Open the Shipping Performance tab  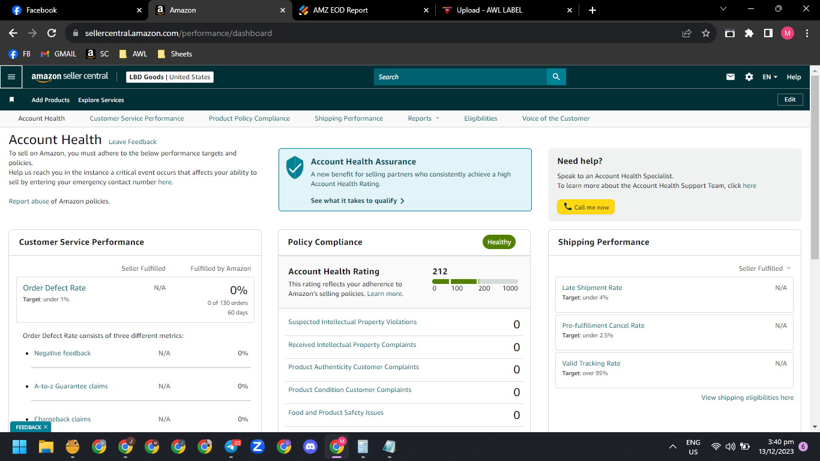pyautogui.click(x=349, y=118)
